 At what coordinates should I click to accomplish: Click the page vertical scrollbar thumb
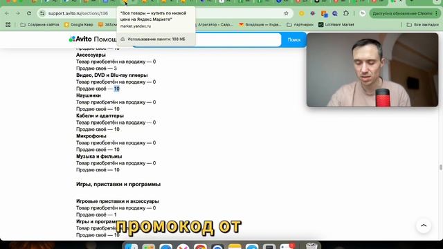coord(440,167)
